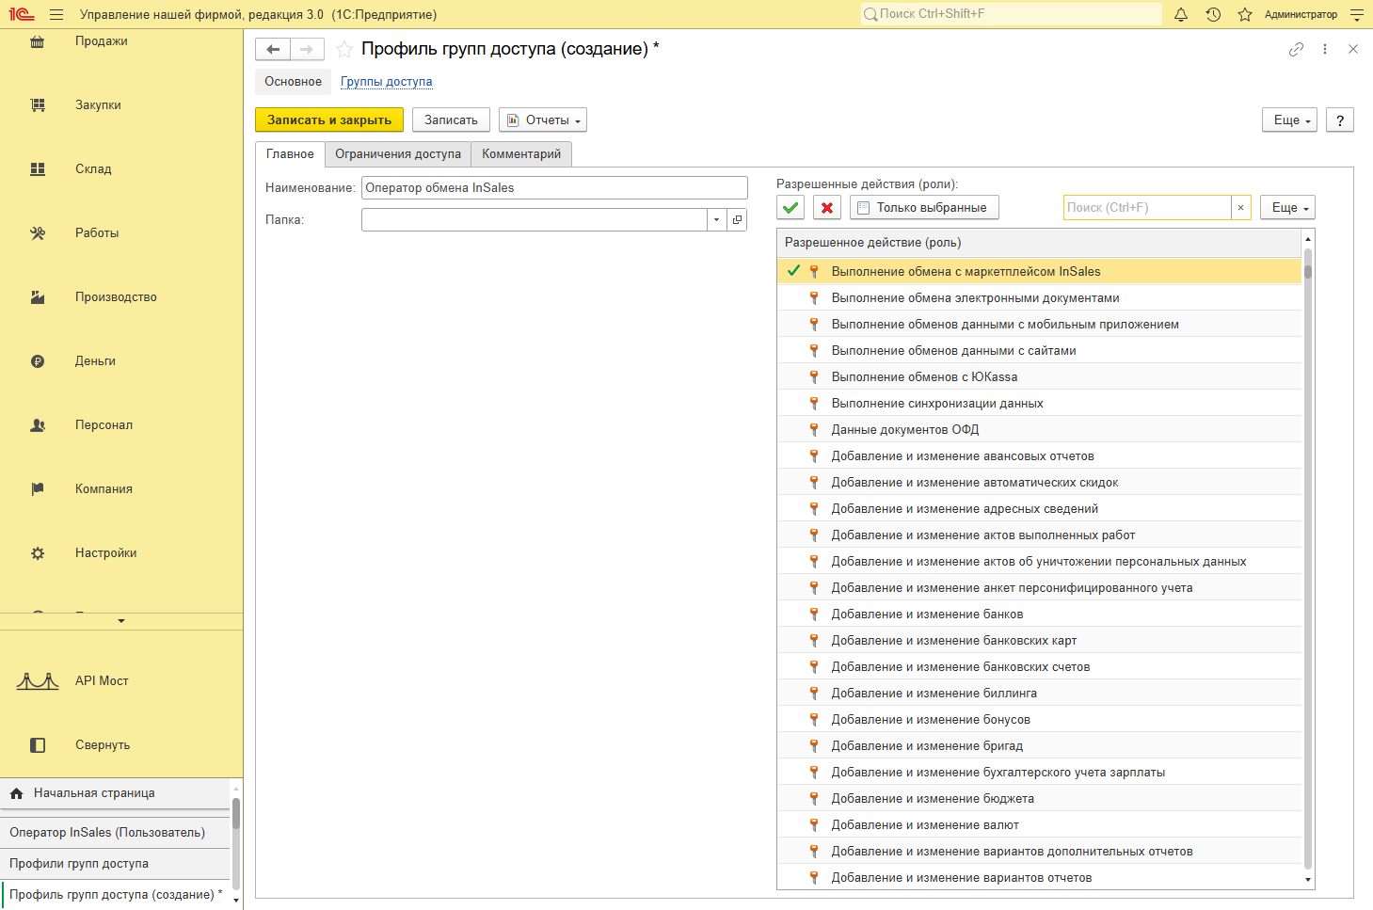
Task: Toggle the Только выбранные filter button
Action: tap(924, 208)
